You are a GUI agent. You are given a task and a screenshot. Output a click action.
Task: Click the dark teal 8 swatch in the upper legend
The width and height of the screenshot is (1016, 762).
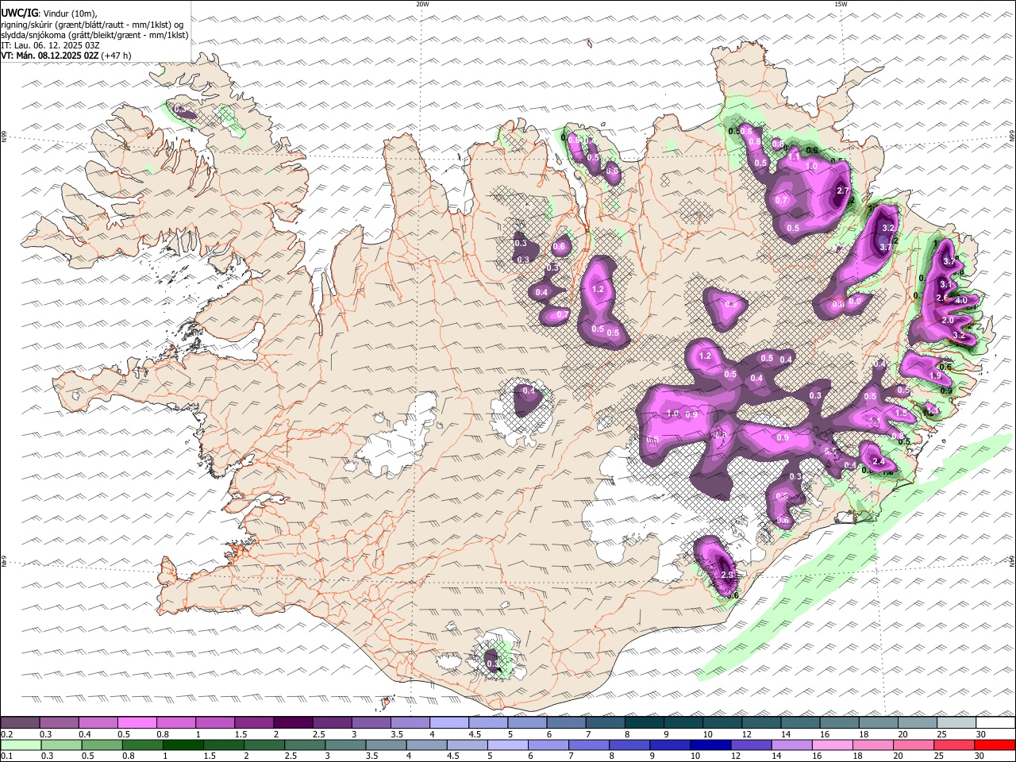coord(644,723)
